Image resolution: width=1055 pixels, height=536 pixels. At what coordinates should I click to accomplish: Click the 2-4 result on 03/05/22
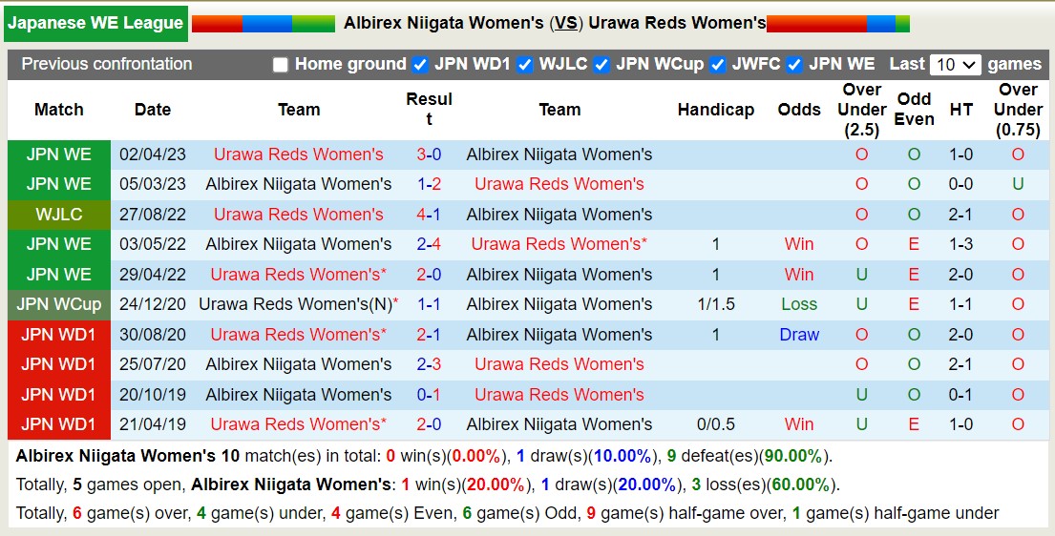[x=429, y=244]
